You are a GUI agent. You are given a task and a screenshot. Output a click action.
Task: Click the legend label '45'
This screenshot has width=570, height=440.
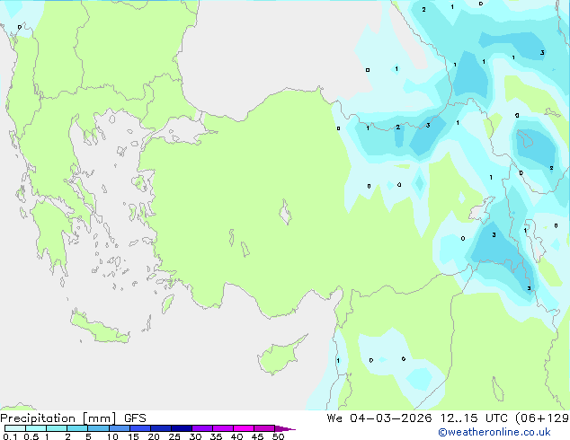coord(257,436)
